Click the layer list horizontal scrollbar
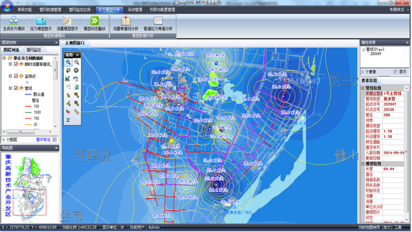This screenshot has height=232, width=412. point(27,132)
